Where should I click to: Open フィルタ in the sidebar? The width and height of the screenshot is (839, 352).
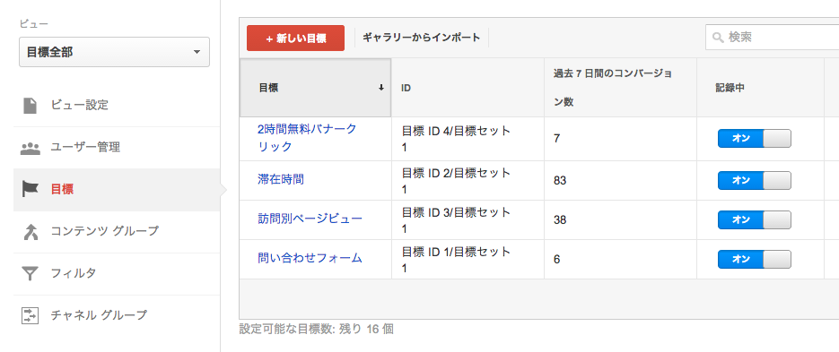pyautogui.click(x=117, y=273)
